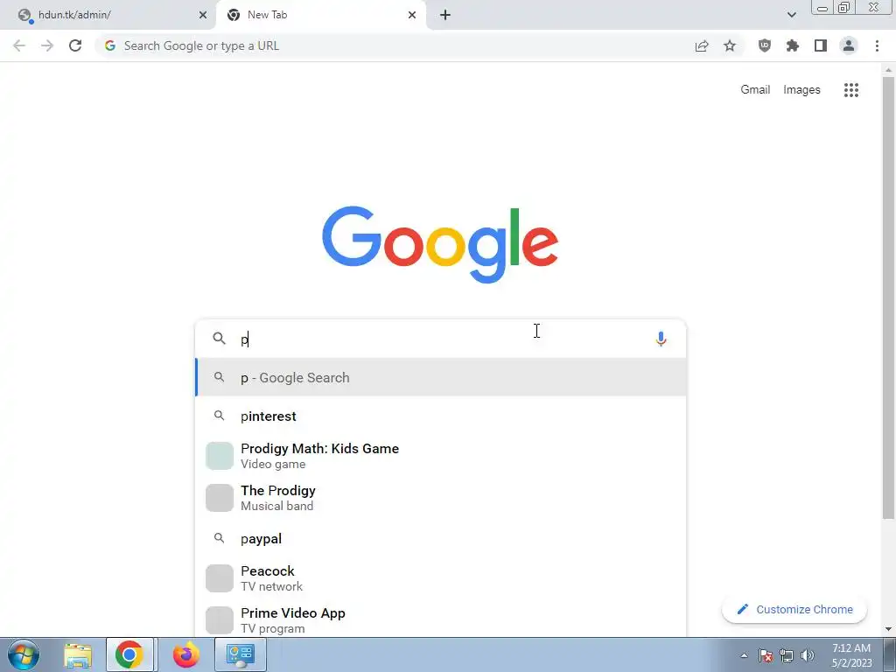Viewport: 896px width, 672px height.
Task: Click the Google logo
Action: click(x=440, y=245)
